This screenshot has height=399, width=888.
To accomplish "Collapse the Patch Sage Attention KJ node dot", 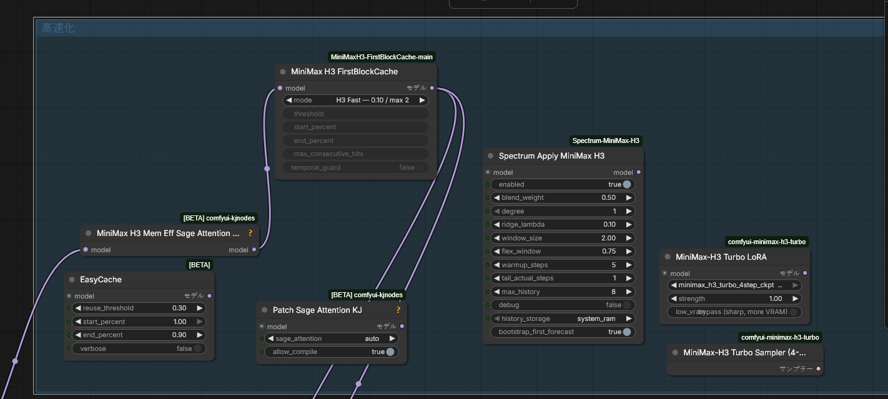I will click(x=265, y=310).
